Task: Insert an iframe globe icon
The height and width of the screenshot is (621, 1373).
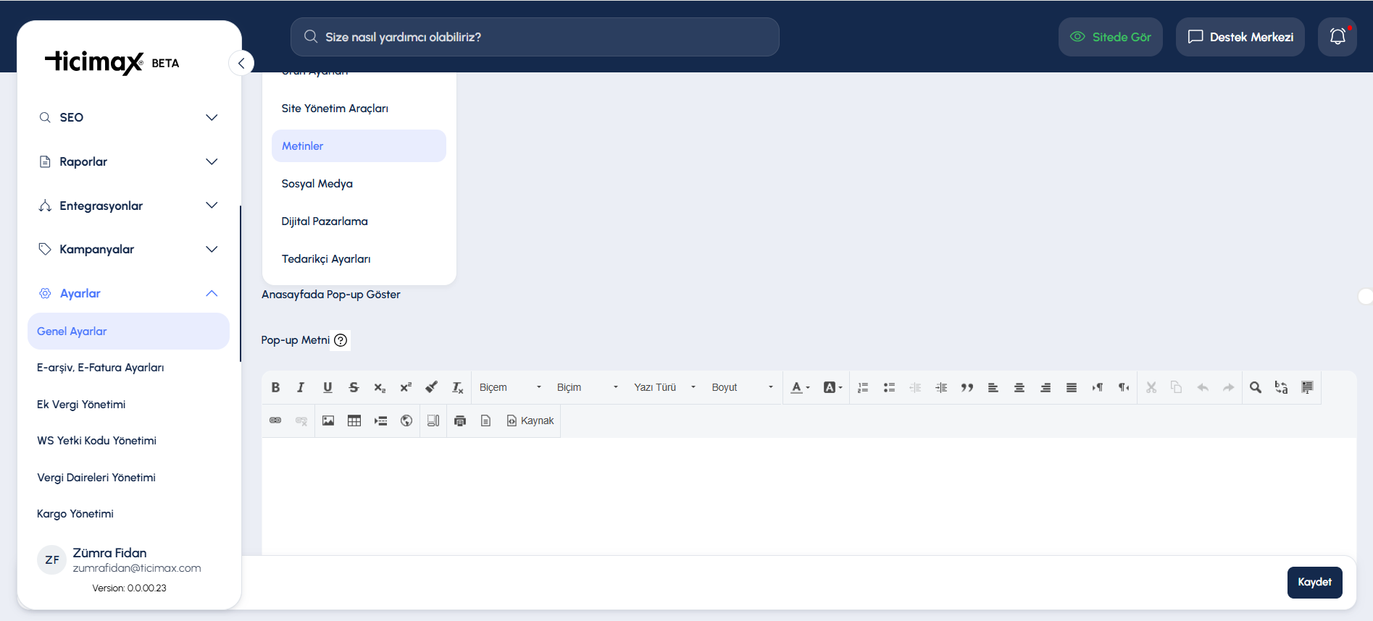Action: [x=406, y=421]
